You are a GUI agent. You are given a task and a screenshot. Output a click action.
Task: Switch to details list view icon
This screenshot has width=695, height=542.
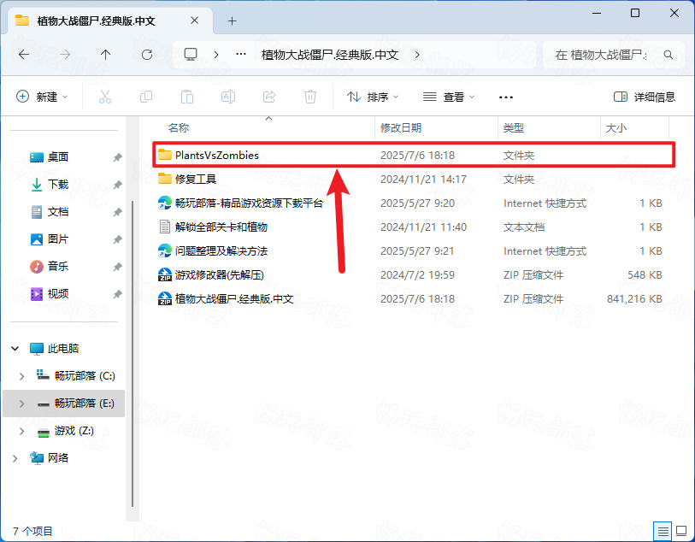[x=663, y=531]
